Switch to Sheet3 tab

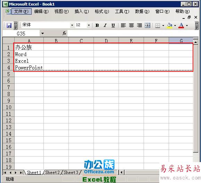tap(71, 172)
